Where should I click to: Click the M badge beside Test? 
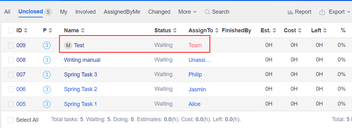[68, 45]
